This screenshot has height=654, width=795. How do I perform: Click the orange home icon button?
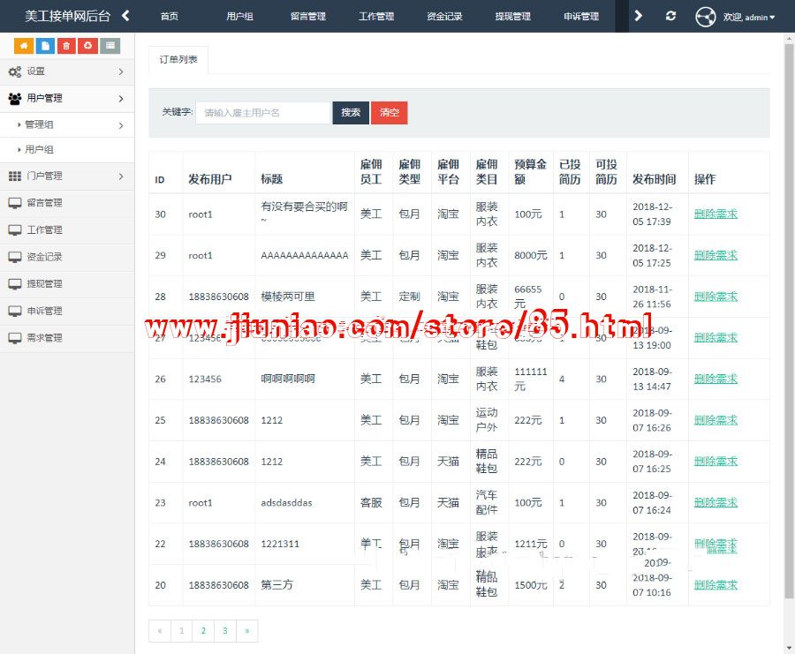pyautogui.click(x=24, y=46)
